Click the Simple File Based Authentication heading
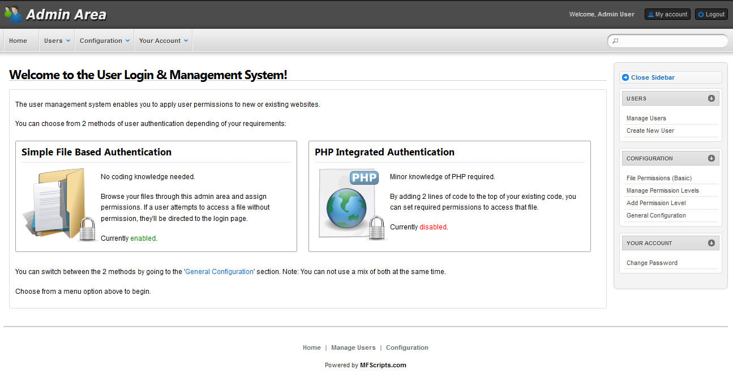 pos(96,152)
